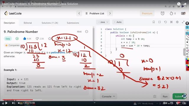Open the Problem List

95,14
